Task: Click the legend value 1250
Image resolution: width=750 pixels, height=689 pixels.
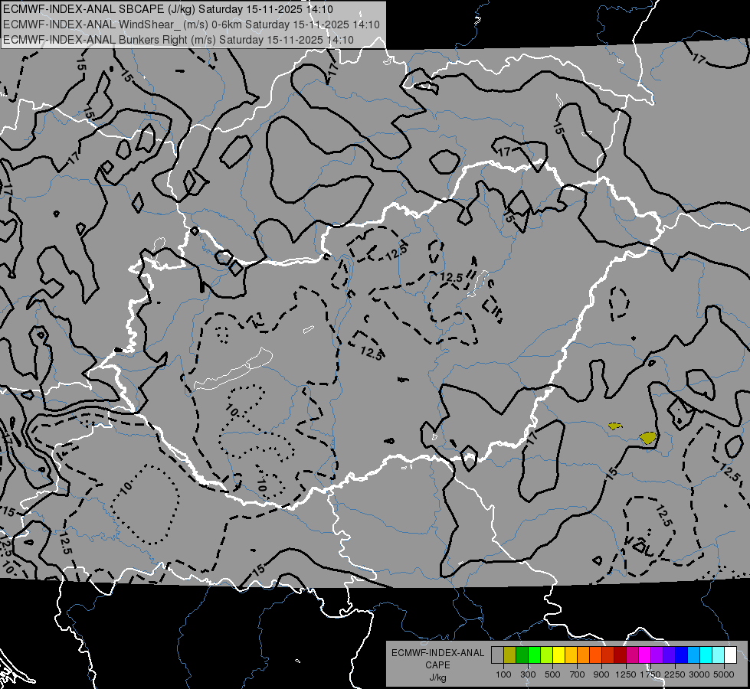Action: pyautogui.click(x=626, y=674)
